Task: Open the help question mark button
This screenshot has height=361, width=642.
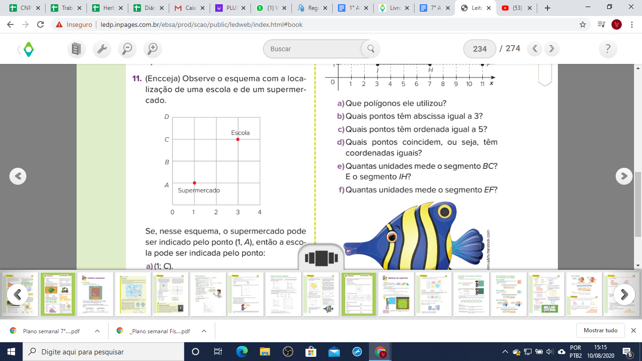Action: click(x=608, y=49)
